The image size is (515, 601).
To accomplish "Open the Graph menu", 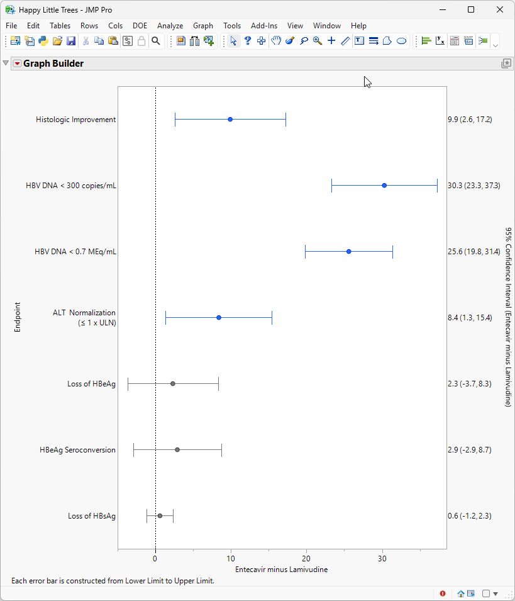I will [203, 26].
